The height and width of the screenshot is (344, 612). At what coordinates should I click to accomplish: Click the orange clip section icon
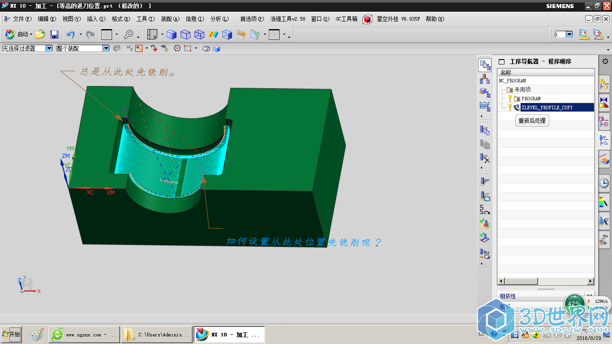[241, 34]
